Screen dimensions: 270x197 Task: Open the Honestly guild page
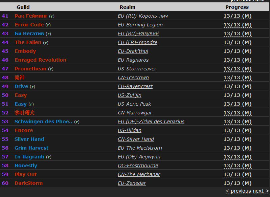(x=26, y=166)
